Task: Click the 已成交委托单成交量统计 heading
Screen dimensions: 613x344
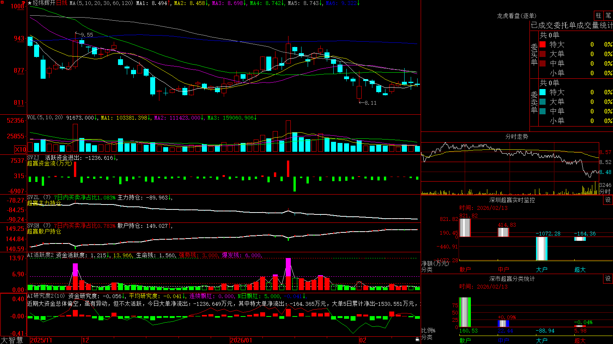Action: [x=572, y=25]
